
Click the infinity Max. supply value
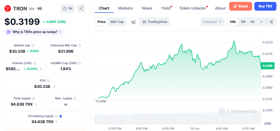(x=66, y=104)
